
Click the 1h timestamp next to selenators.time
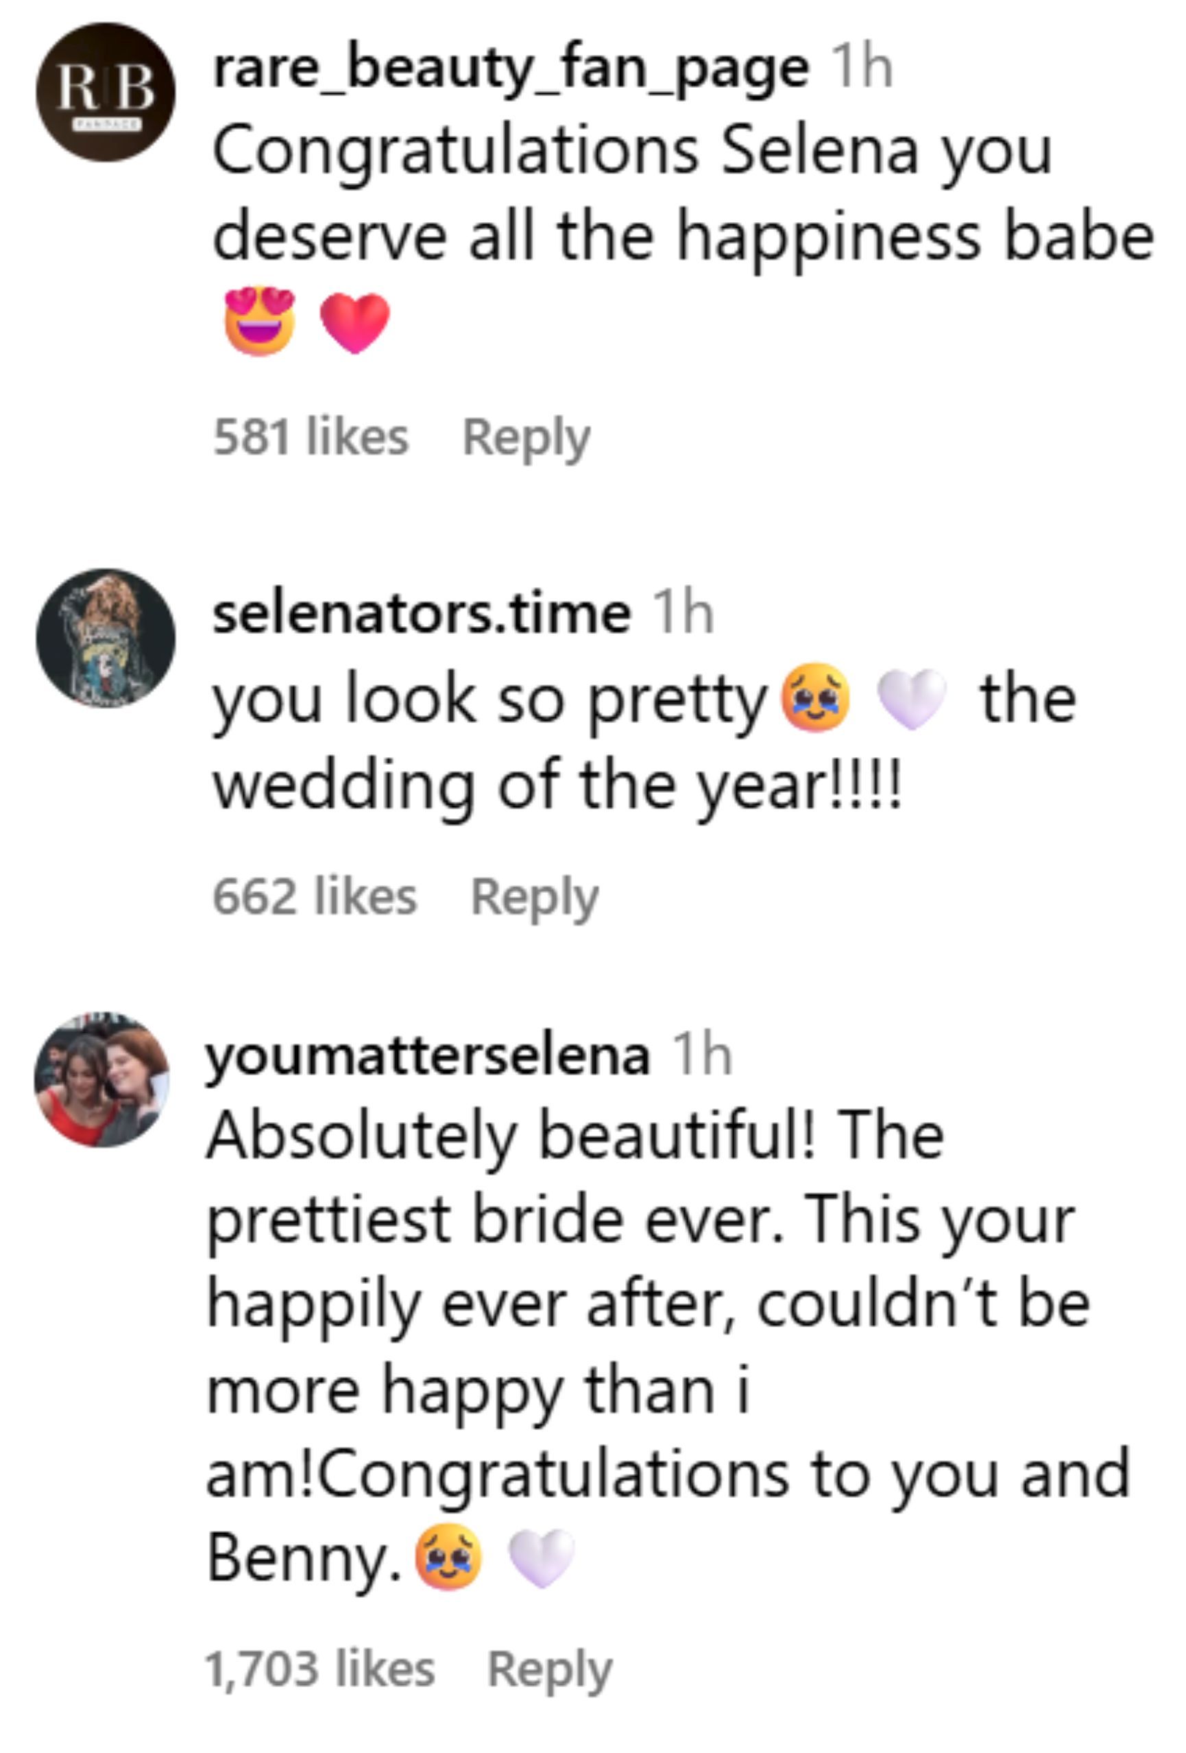682,613
